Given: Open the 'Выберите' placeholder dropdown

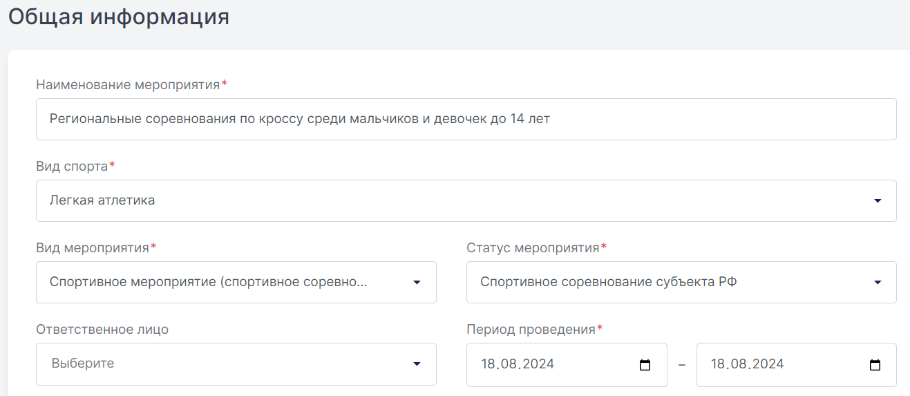Looking at the screenshot, I should click(x=236, y=364).
